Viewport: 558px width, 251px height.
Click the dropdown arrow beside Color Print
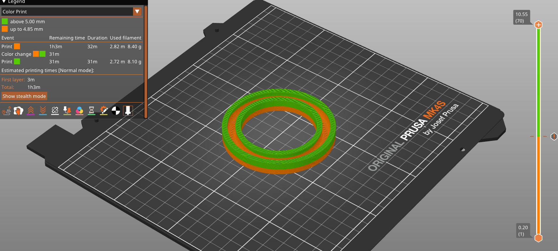tap(137, 12)
